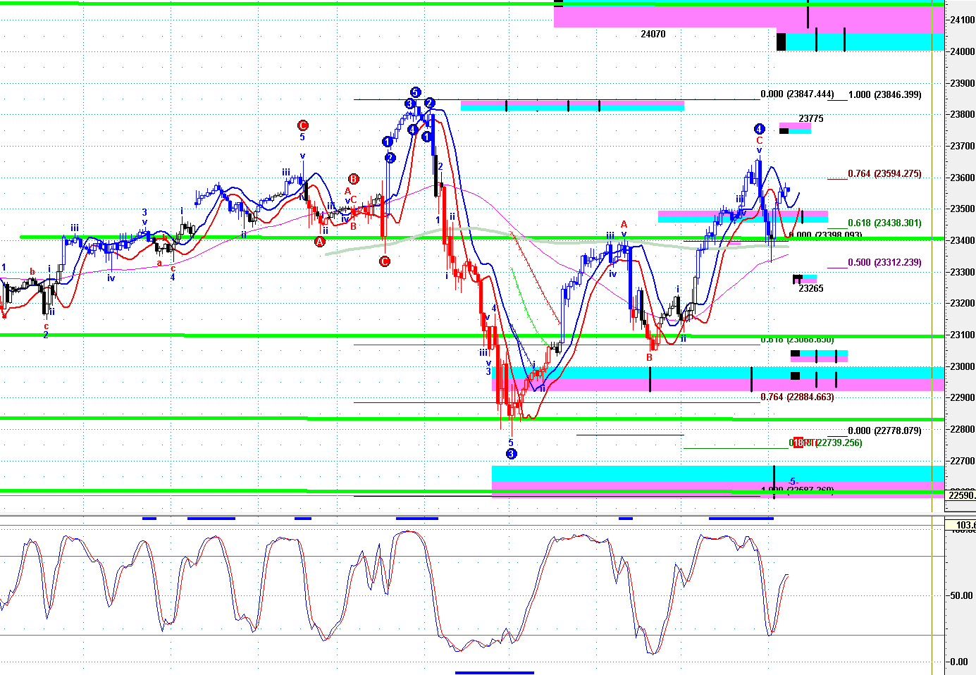Screen dimensions: 976x675
Task: Click the 0.000 (22778.079) Fibonacci label
Action: [884, 431]
